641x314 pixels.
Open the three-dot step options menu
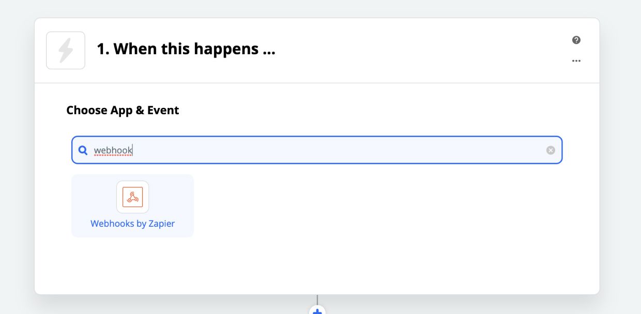pos(576,61)
